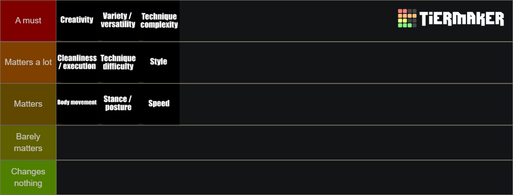This screenshot has width=513, height=195.
Task: Click the empty 'Changes nothing' tier row
Action: (x=284, y=178)
